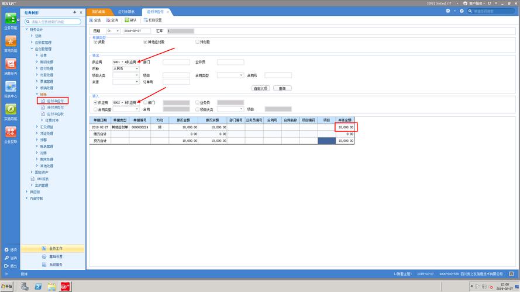Click the 选项 gear icon
This screenshot has width=520, height=292.
point(6,249)
